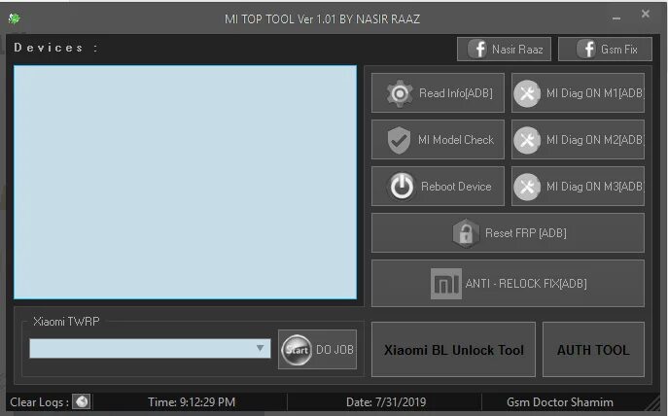Visit the Nasir Raaz page via its label
This screenshot has height=416, width=668.
pyautogui.click(x=517, y=50)
